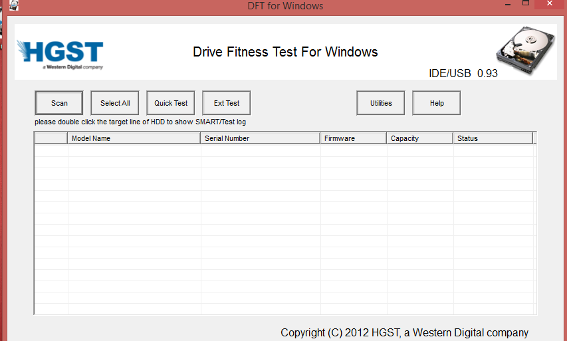Click the DFT application icon in title bar
This screenshot has width=567, height=341.
14,5
